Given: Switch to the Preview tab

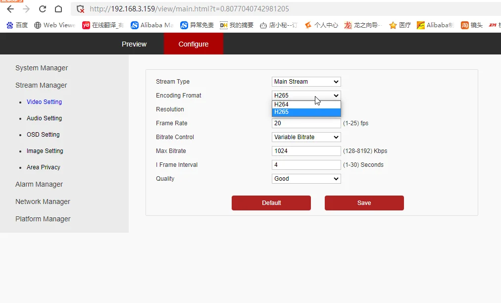Looking at the screenshot, I should tap(134, 44).
